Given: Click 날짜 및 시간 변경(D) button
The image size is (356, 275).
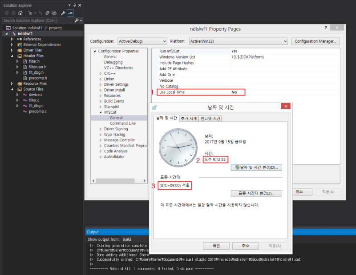Looking at the screenshot, I should (x=256, y=167).
